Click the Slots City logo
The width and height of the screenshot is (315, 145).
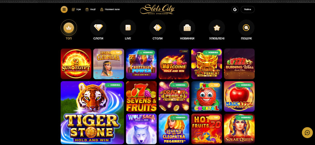coord(157,9)
